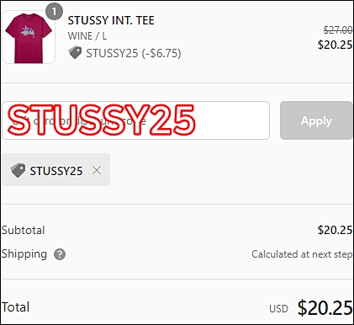Click the struck-through $27.00 original price
Image resolution: width=354 pixels, height=325 pixels.
tap(338, 29)
